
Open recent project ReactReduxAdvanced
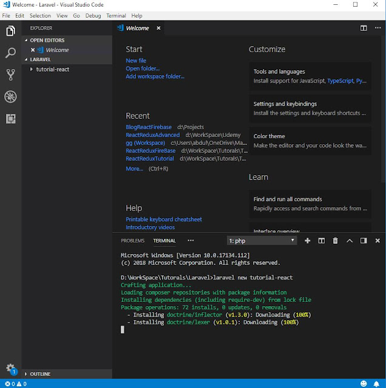pyautogui.click(x=152, y=135)
